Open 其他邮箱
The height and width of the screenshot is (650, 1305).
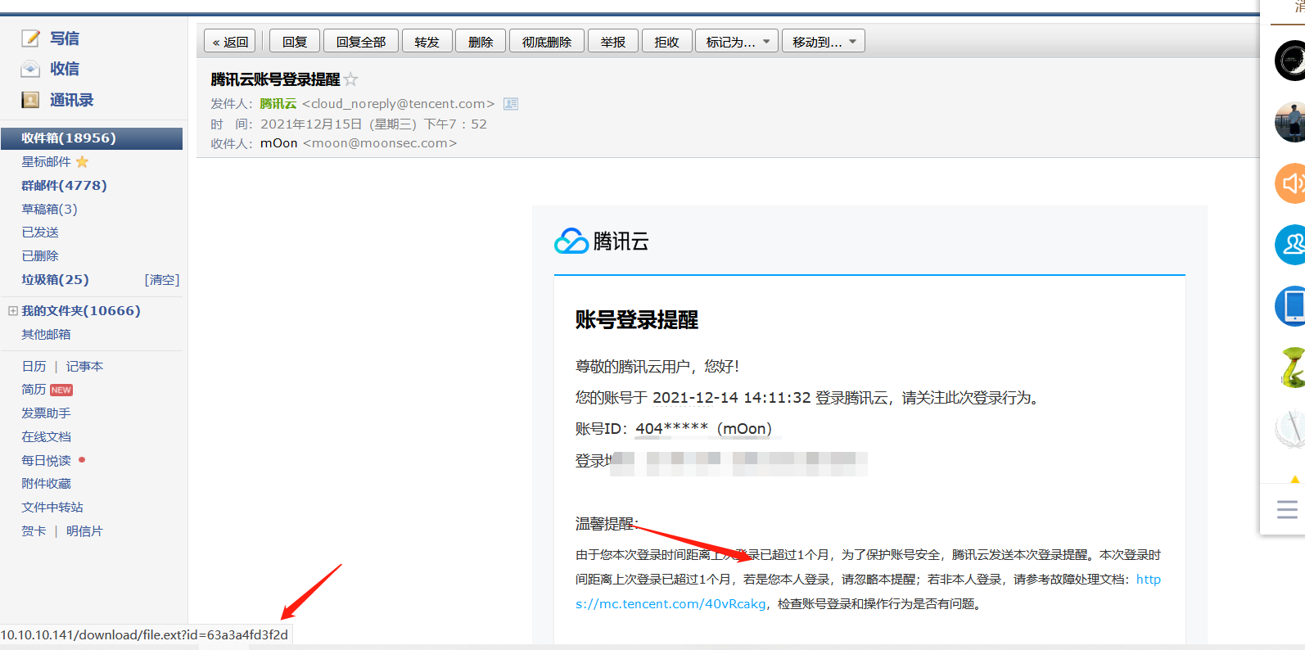coord(46,335)
